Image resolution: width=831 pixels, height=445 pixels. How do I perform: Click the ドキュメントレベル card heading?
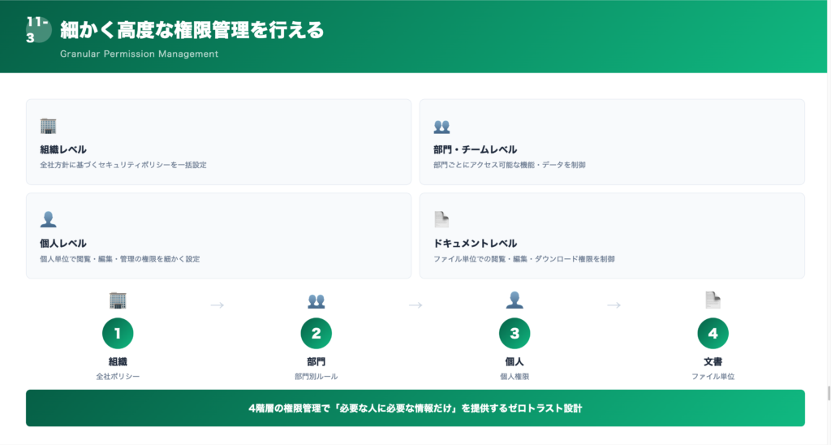click(x=475, y=244)
